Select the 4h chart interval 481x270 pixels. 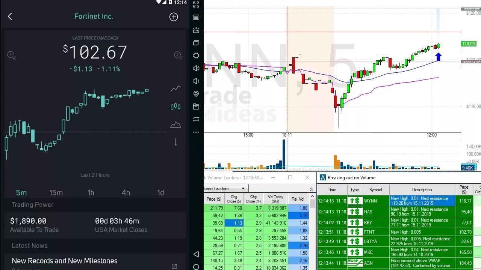click(126, 192)
